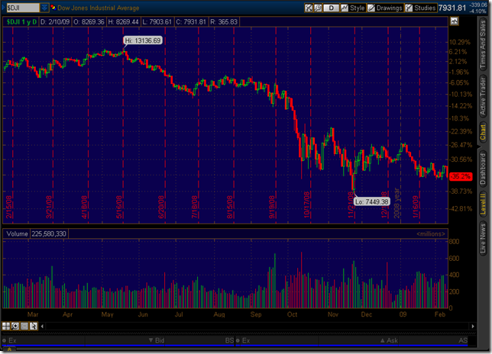Click the 7931.81 last price
The width and height of the screenshot is (492, 354).
(x=452, y=8)
